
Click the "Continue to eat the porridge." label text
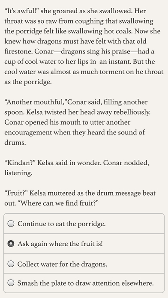[x=61, y=223]
